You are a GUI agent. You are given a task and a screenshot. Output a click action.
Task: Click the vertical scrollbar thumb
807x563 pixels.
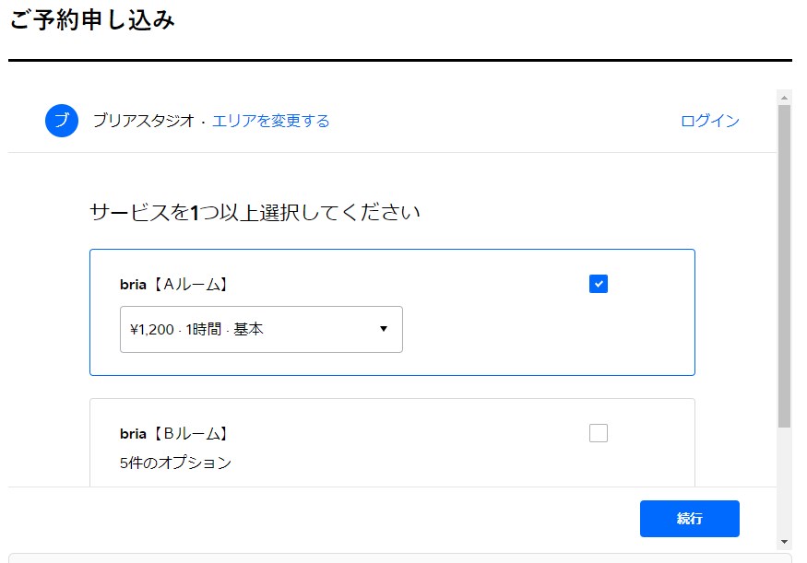(784, 266)
